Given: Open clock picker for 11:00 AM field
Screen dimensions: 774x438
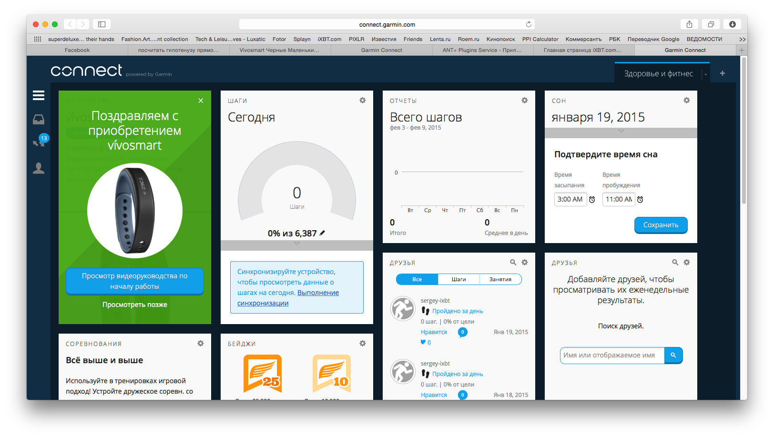Looking at the screenshot, I should [640, 200].
